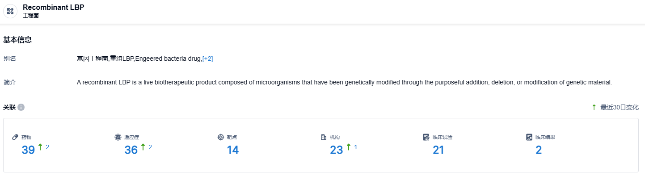
Task: Click the pill icon beside 药物
Action: point(15,137)
